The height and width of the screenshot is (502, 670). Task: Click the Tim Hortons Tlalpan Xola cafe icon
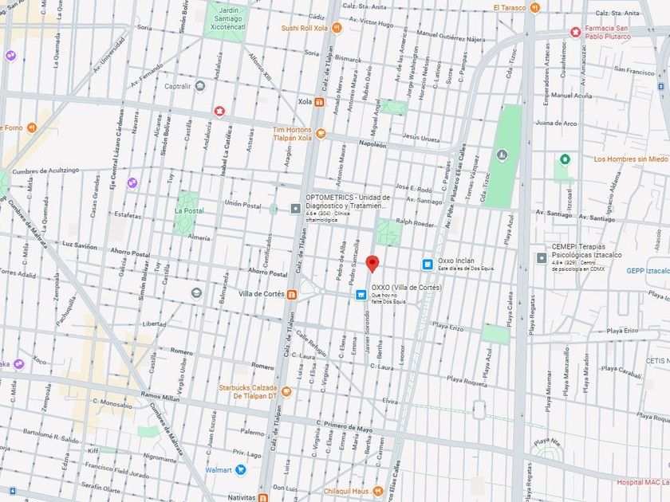pos(321,134)
